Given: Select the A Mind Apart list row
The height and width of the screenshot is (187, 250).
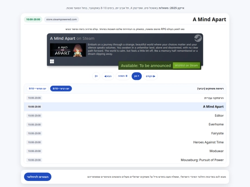Looking at the screenshot, I should 125,107.
